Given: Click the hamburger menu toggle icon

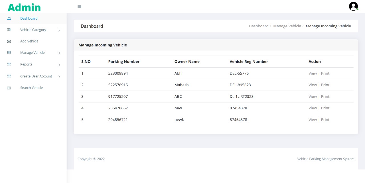Looking at the screenshot, I should (x=79, y=7).
